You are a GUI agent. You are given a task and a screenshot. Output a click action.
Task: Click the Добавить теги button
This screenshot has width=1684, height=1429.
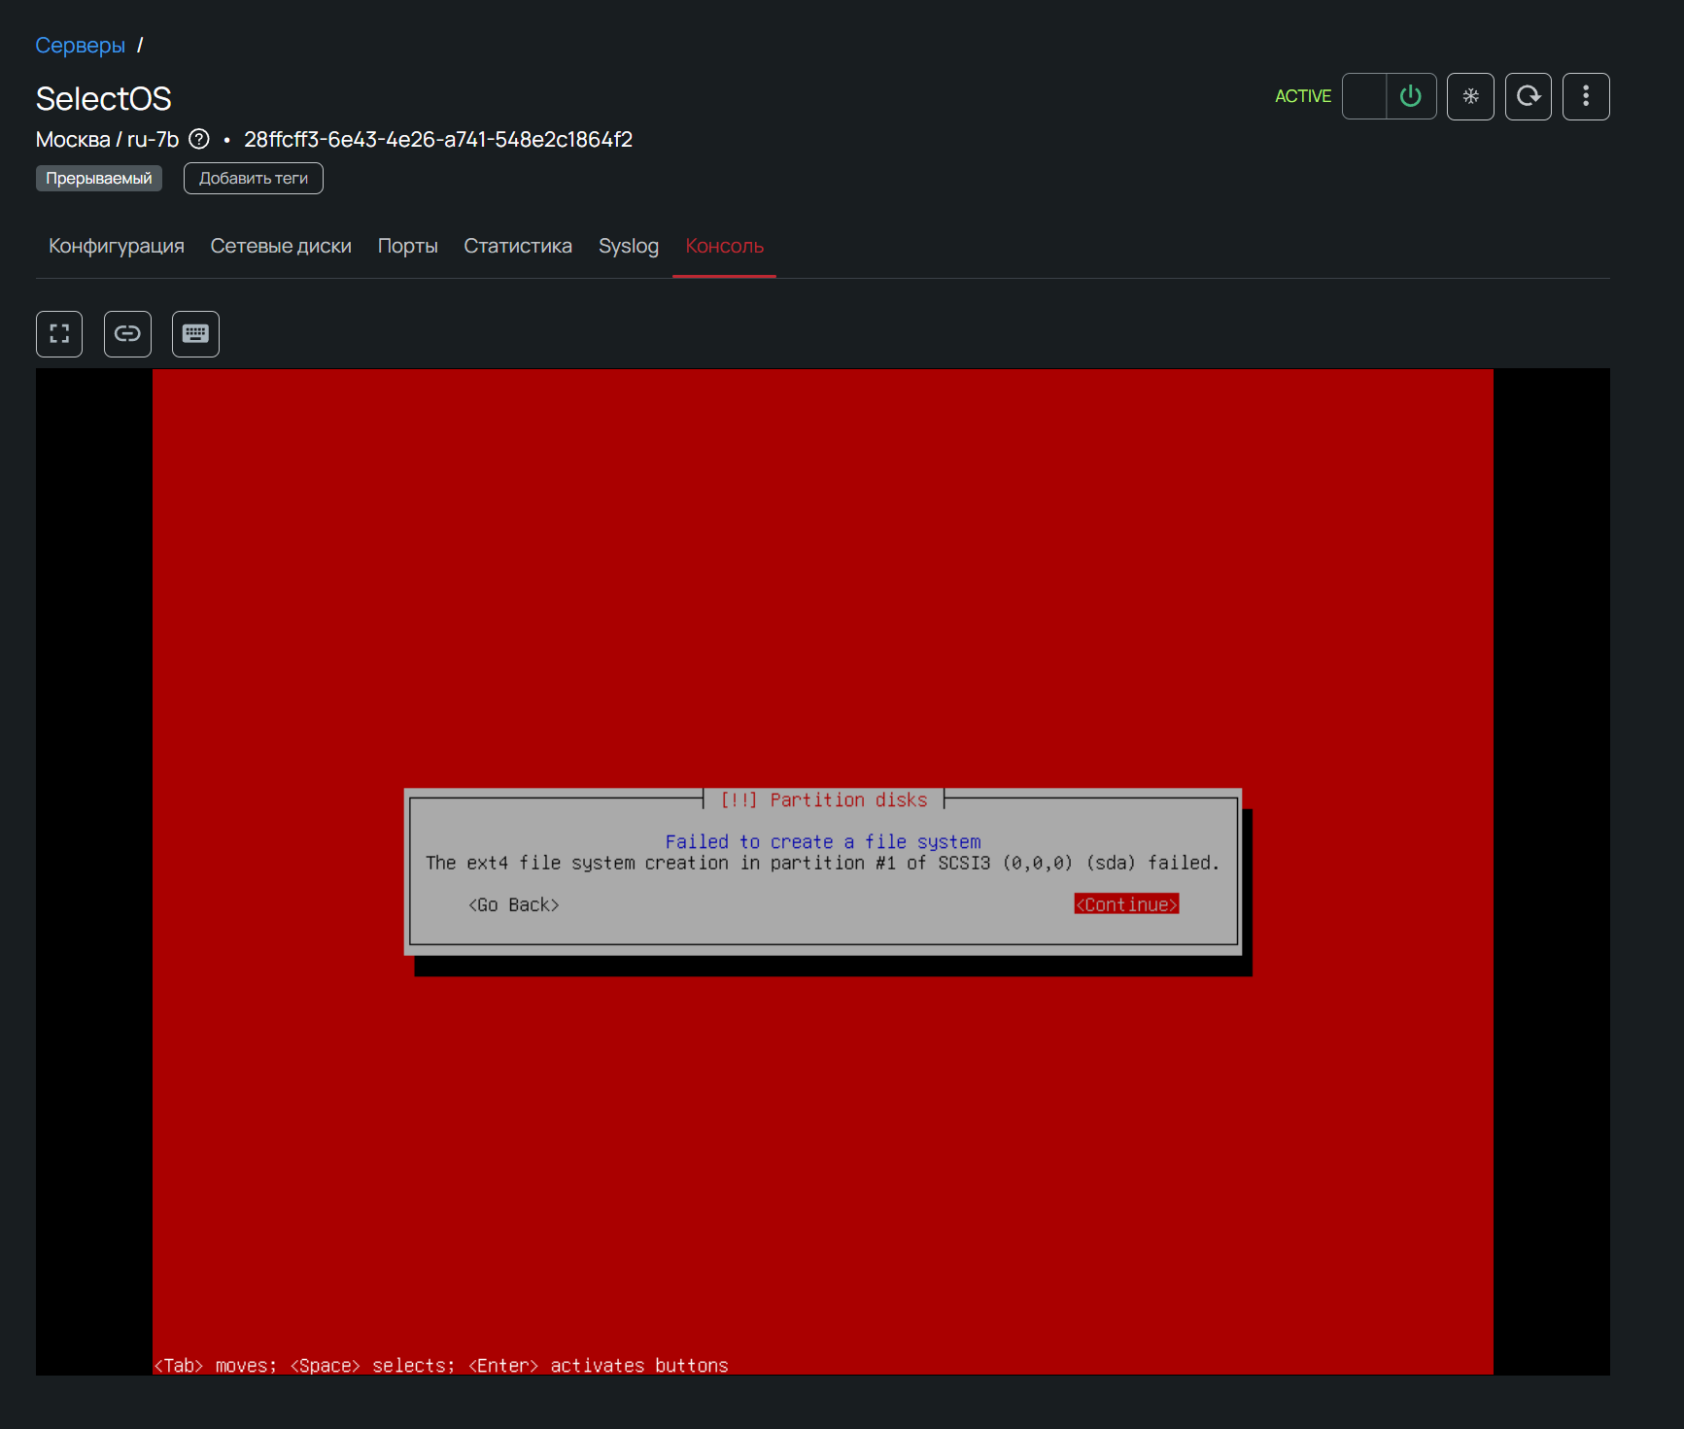coord(253,179)
